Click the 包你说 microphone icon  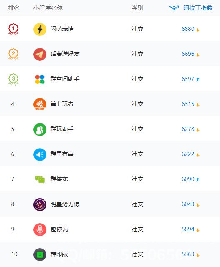(x=40, y=229)
